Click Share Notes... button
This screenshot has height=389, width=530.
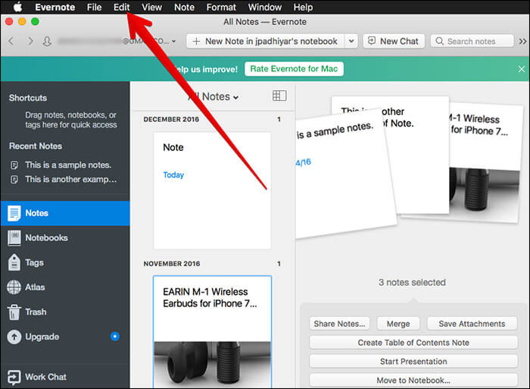[x=339, y=324]
